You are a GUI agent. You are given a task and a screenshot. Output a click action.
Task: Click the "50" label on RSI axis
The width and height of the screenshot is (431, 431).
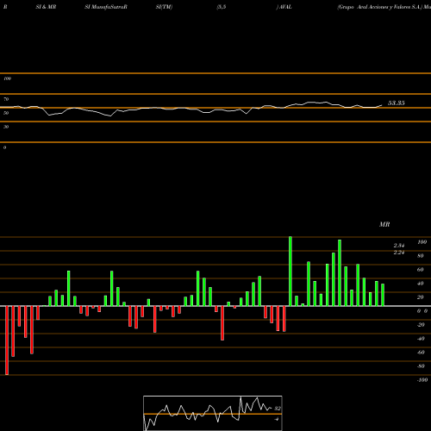tap(6, 113)
